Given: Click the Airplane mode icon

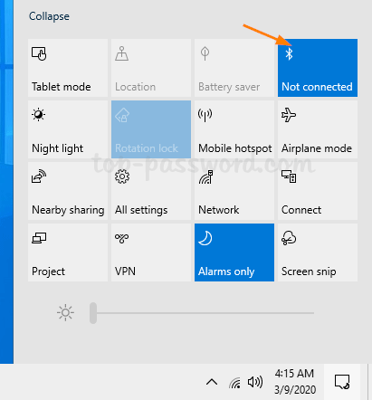Looking at the screenshot, I should (x=289, y=115).
